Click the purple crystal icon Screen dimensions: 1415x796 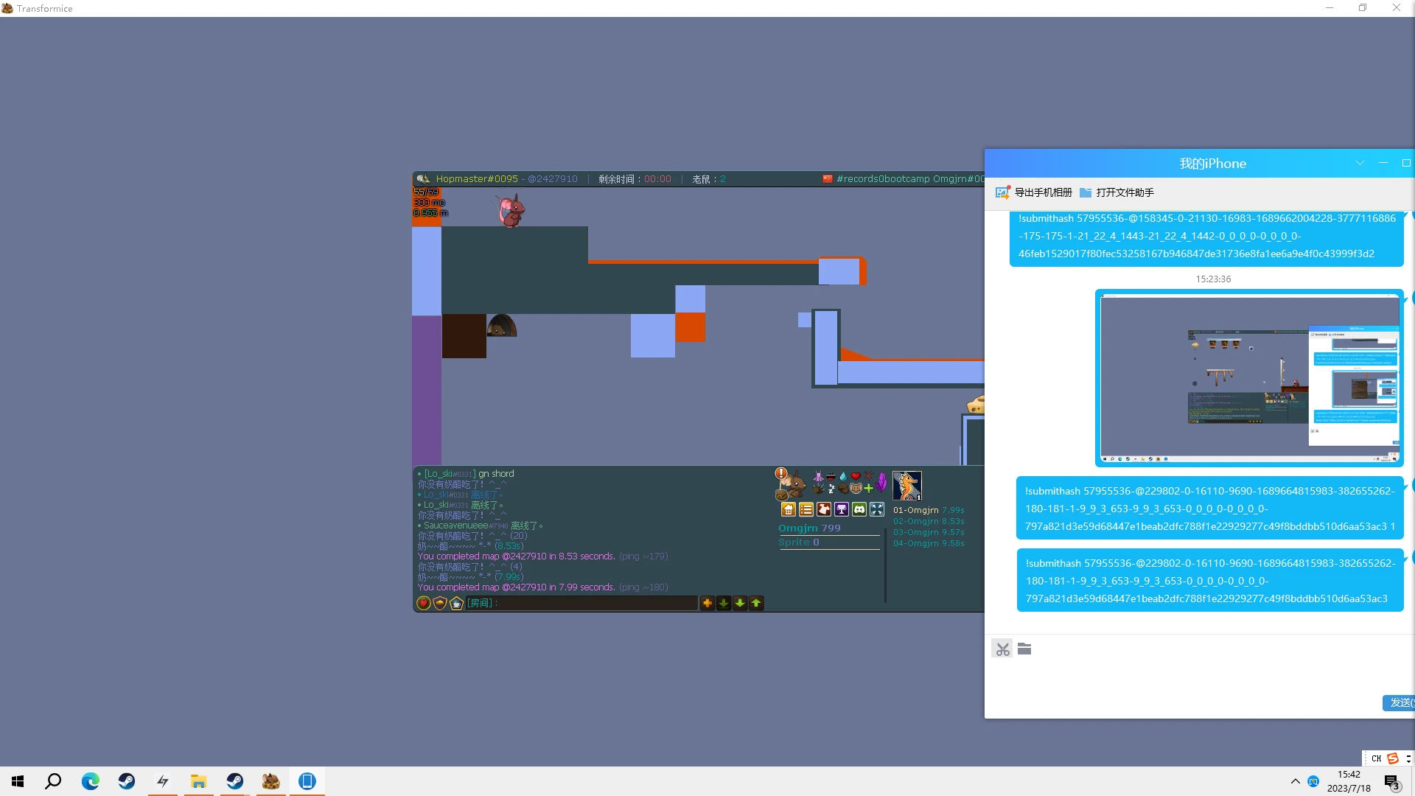tap(881, 483)
